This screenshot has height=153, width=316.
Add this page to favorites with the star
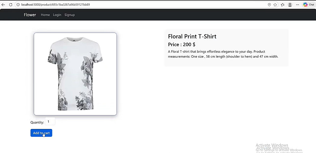[275, 5]
